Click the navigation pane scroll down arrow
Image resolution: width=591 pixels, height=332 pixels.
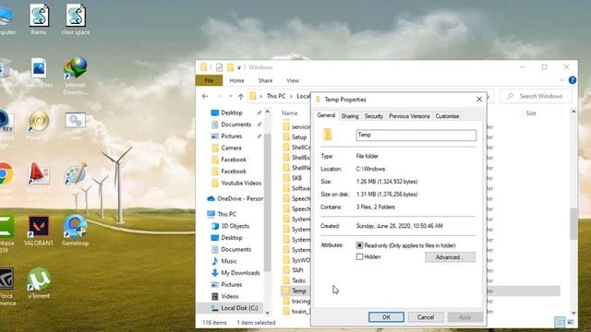point(268,313)
